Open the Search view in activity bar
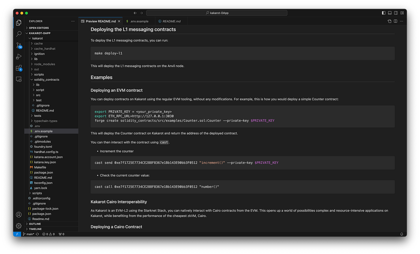 (19, 34)
